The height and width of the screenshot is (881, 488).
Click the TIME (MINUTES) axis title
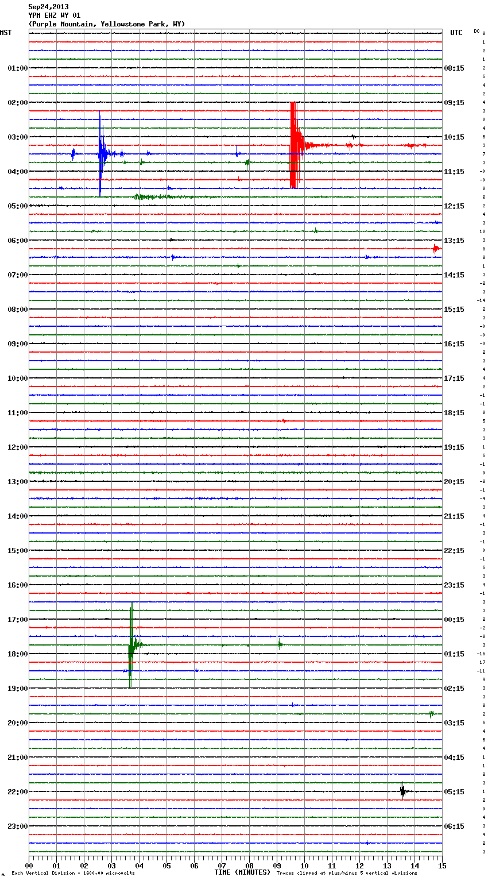pos(242,872)
